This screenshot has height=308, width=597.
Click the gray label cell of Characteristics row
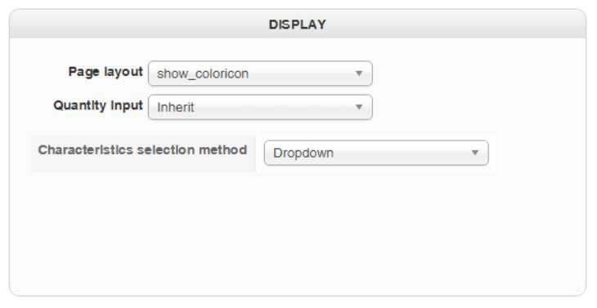[143, 154]
